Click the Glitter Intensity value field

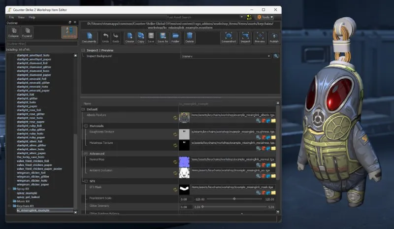click(186, 207)
